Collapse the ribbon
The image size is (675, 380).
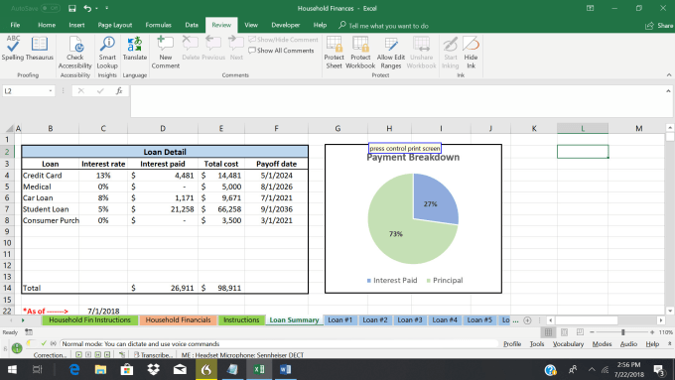pos(669,74)
